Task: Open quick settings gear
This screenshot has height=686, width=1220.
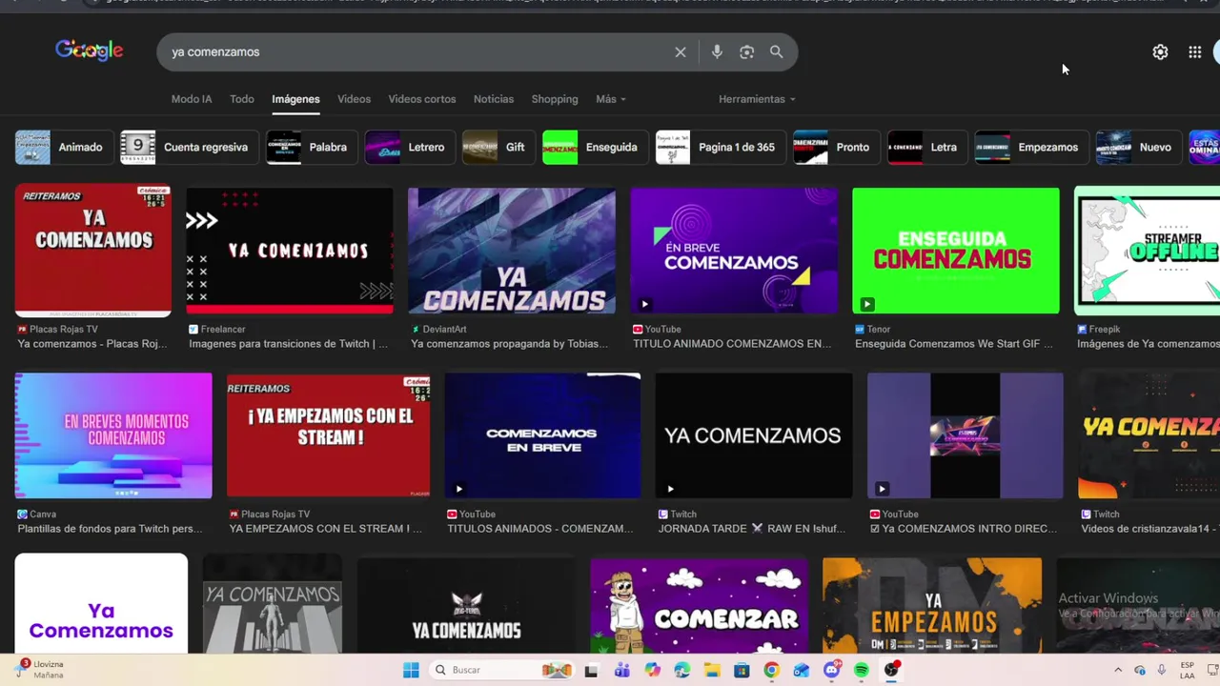Action: 1160,52
